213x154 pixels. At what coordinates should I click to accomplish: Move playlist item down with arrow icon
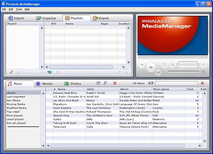pyautogui.click(x=127, y=72)
